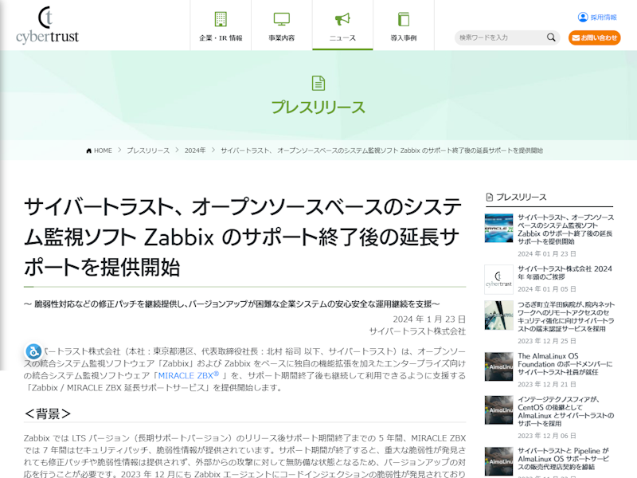Click サイバートラスト株式会社 byline under date

tap(417, 331)
